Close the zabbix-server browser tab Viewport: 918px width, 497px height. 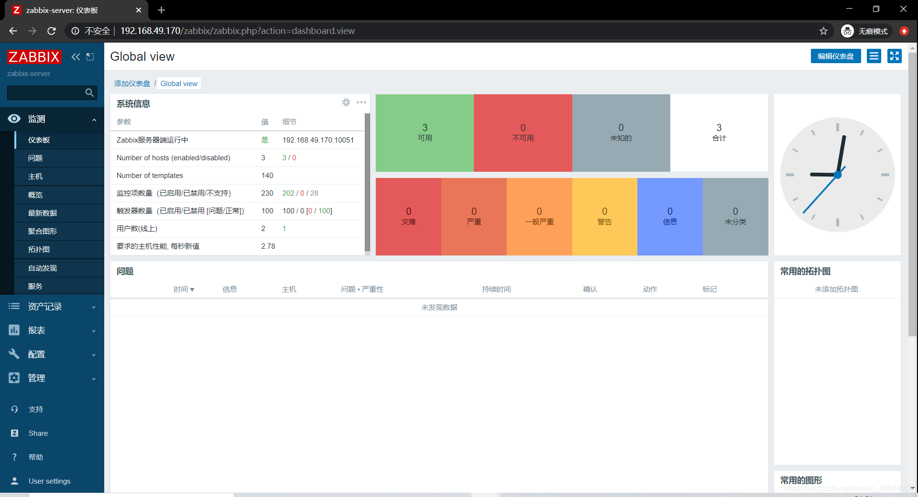click(139, 10)
